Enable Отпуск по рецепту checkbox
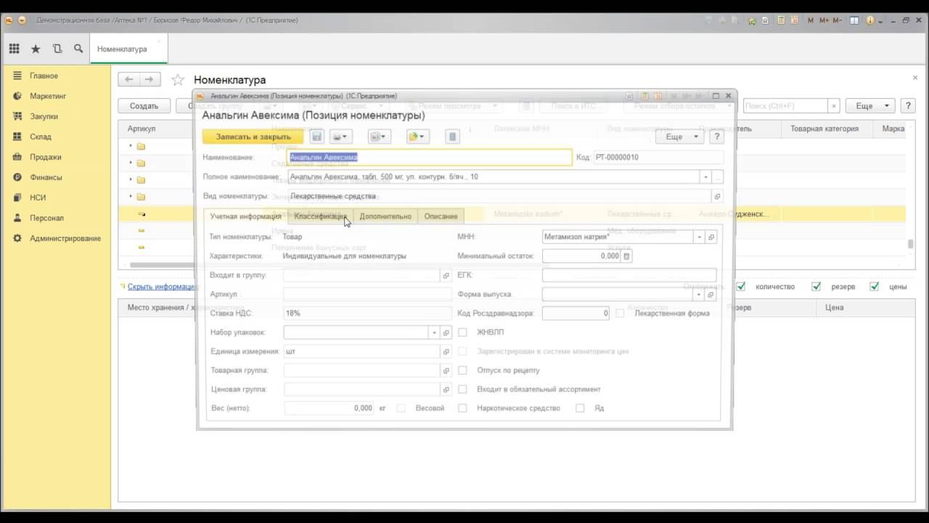This screenshot has height=523, width=929. [462, 370]
